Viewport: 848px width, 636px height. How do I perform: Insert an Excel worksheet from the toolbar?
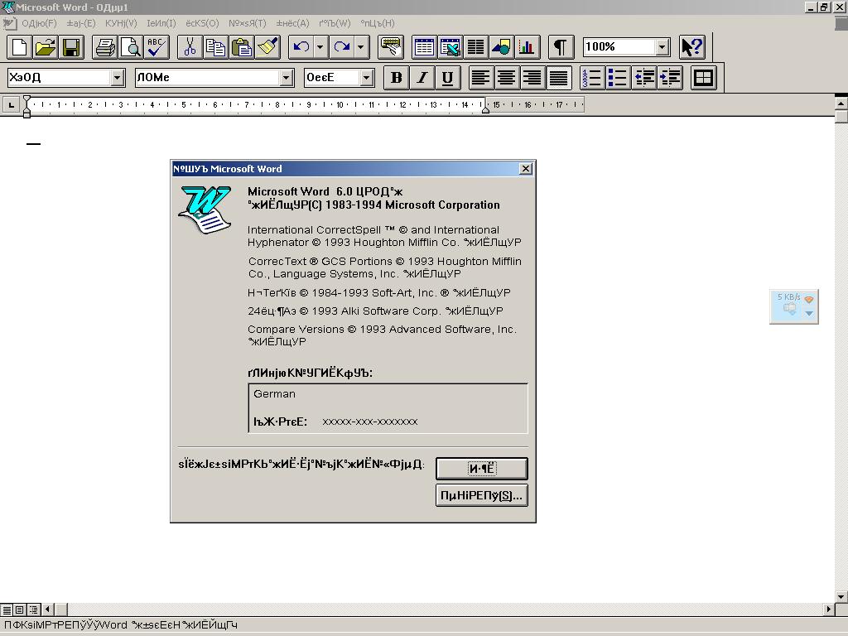click(x=450, y=47)
